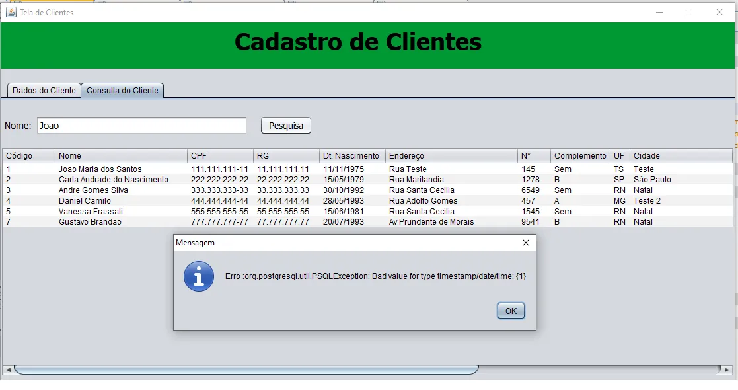Close the Mensagem dialog with X
738x390 pixels.
point(526,243)
